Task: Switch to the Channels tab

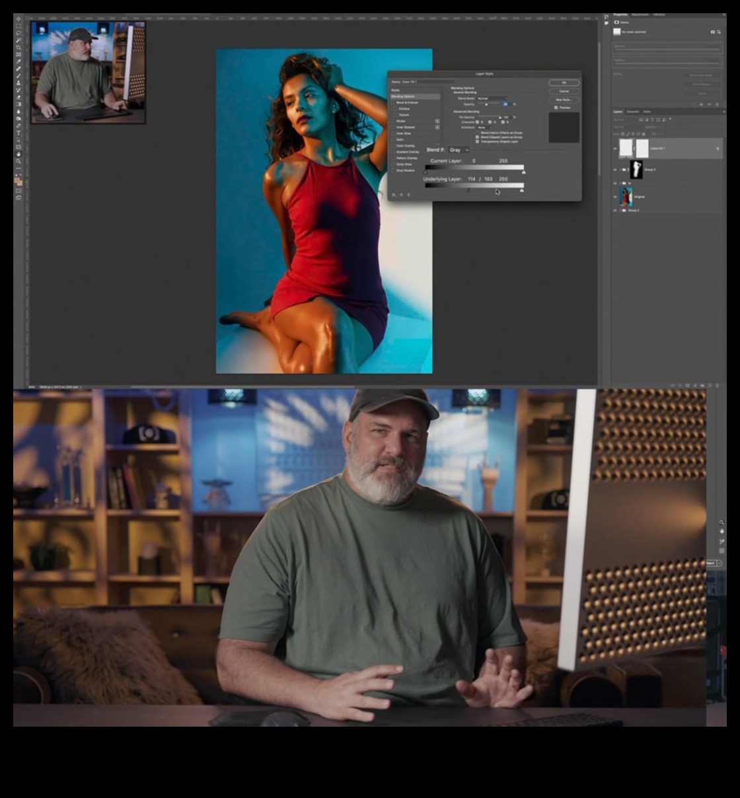Action: tap(633, 112)
